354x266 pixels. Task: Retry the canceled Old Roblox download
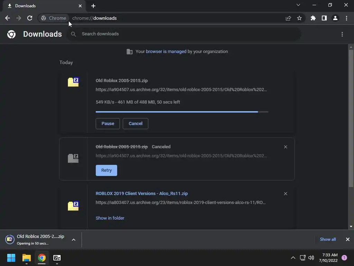(x=106, y=170)
